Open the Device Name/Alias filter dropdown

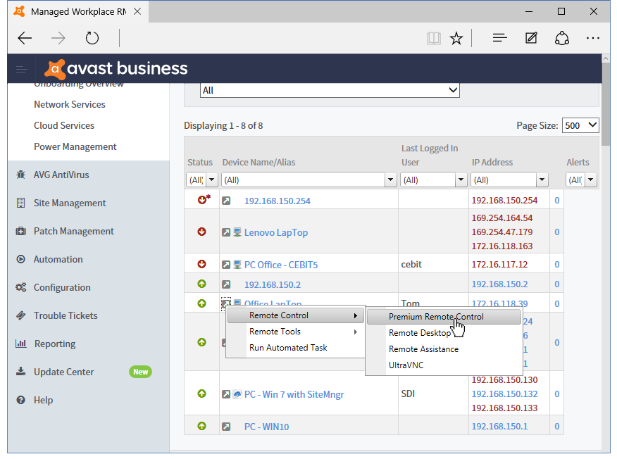tap(390, 180)
